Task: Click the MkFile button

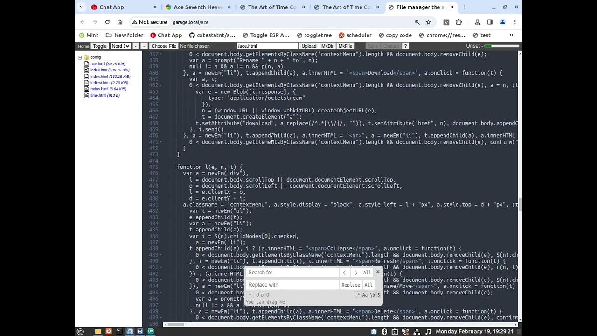Action: click(x=345, y=46)
